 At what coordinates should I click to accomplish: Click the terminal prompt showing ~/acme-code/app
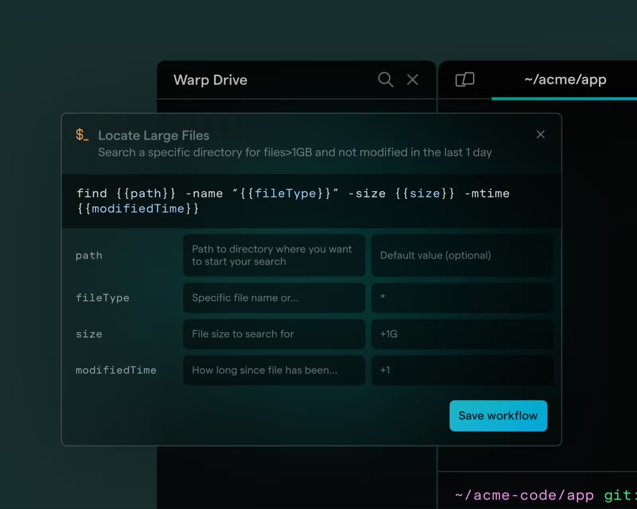click(524, 495)
